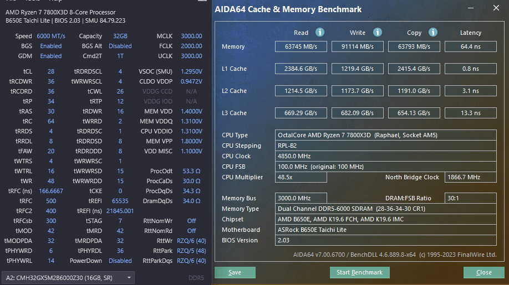Click the tRAS value 30

(x=51, y=111)
